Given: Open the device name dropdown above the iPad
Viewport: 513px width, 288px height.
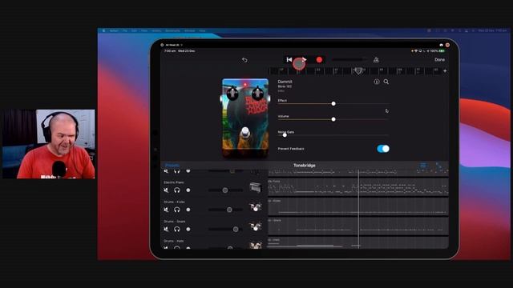Looking at the screenshot, I should 173,45.
